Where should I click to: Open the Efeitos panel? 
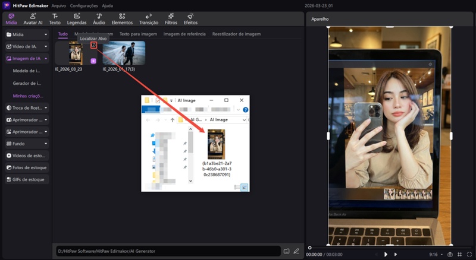point(190,18)
